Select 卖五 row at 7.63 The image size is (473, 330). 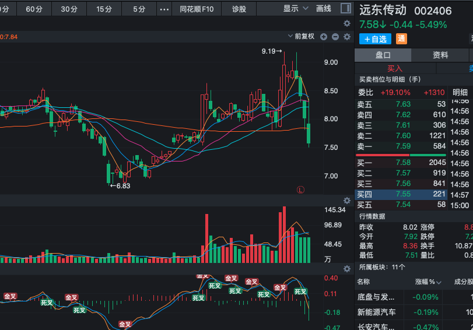click(x=401, y=104)
